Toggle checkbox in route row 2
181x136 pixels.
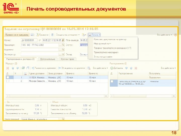coord(8,81)
